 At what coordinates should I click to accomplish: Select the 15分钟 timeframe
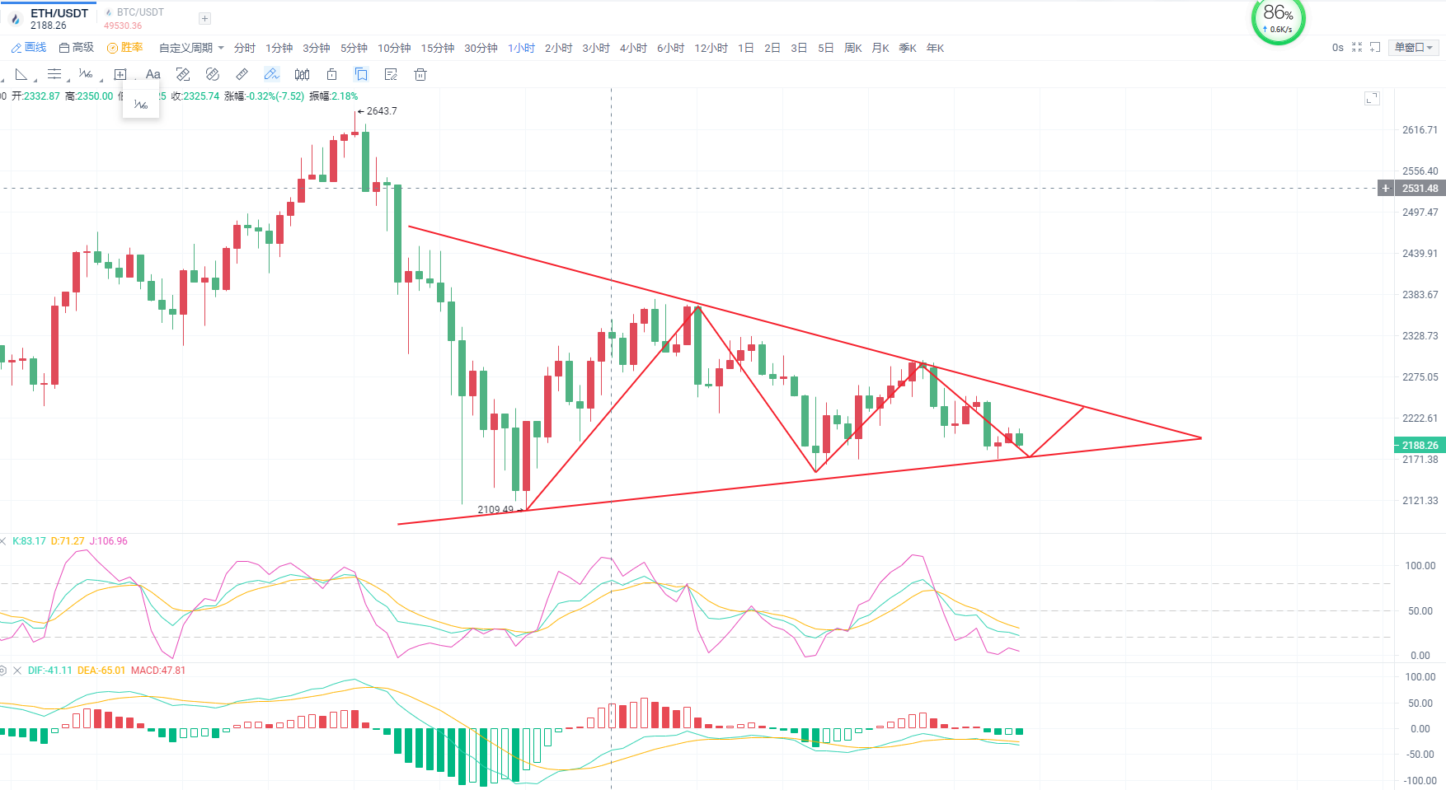(x=438, y=48)
